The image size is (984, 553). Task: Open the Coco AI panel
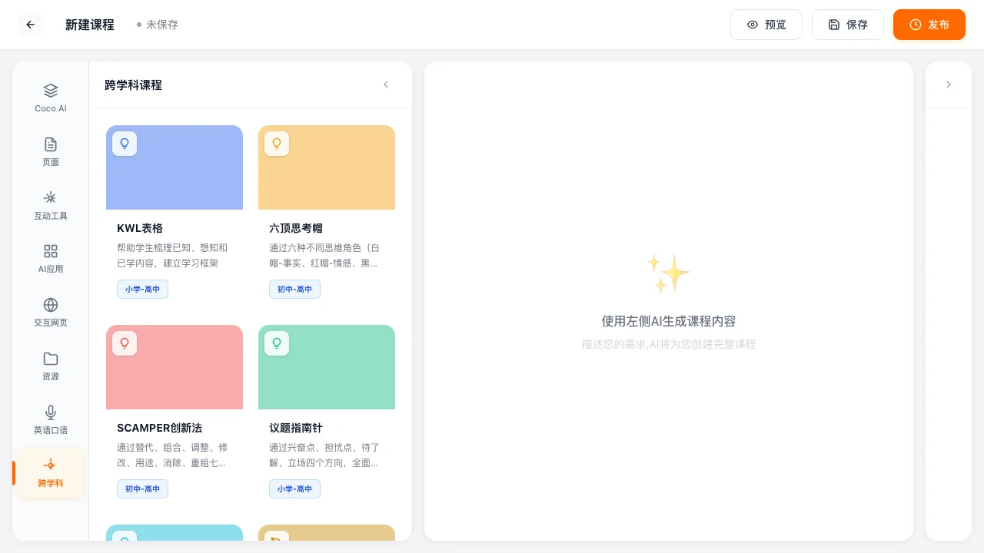point(51,98)
